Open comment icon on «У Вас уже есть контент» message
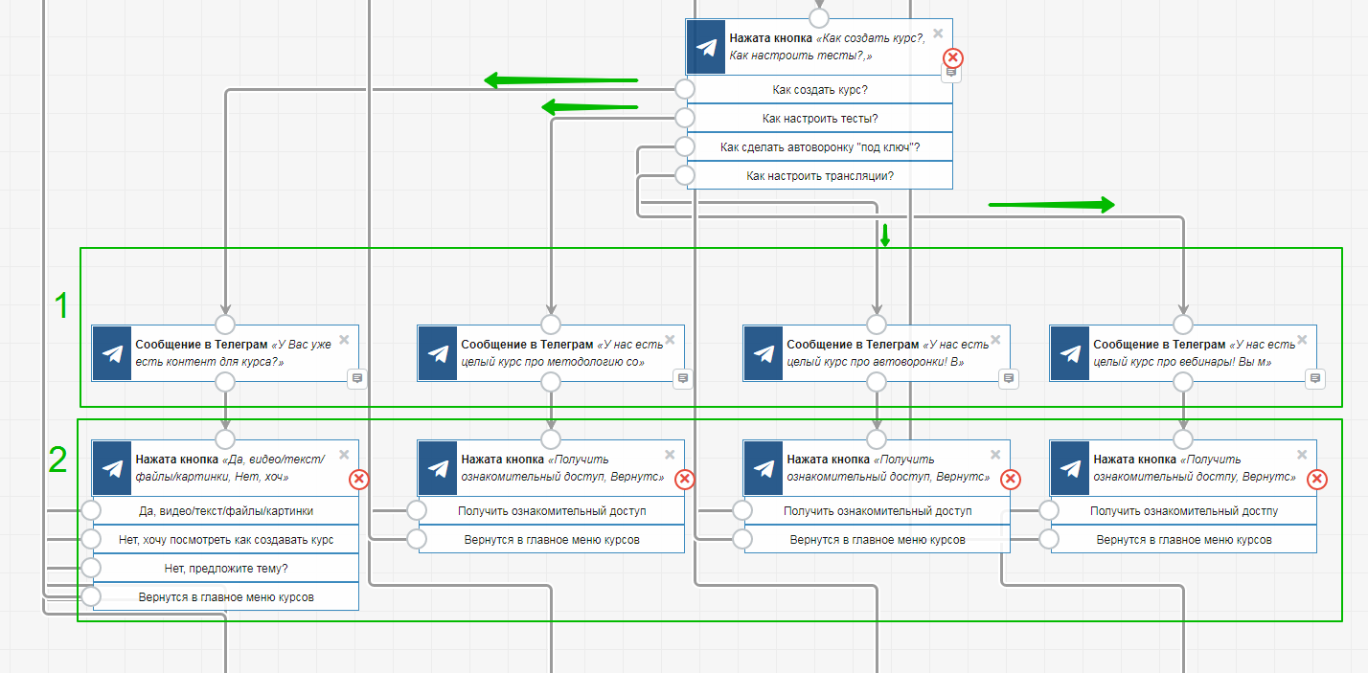Image resolution: width=1368 pixels, height=673 pixels. coord(357,379)
